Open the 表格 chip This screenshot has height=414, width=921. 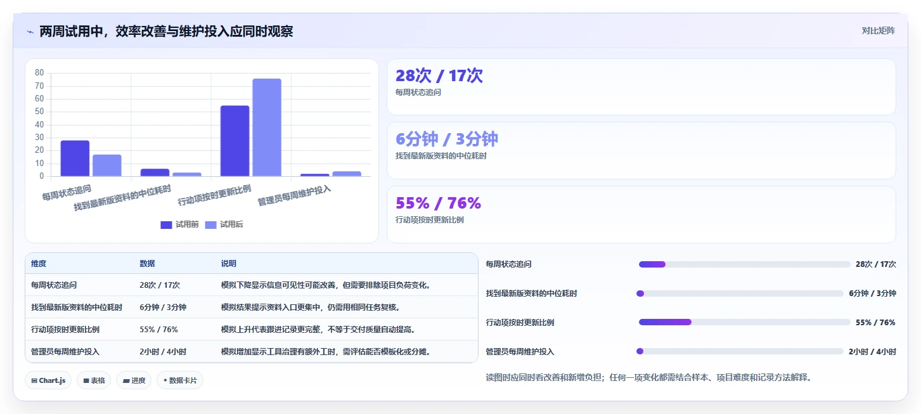coord(94,380)
